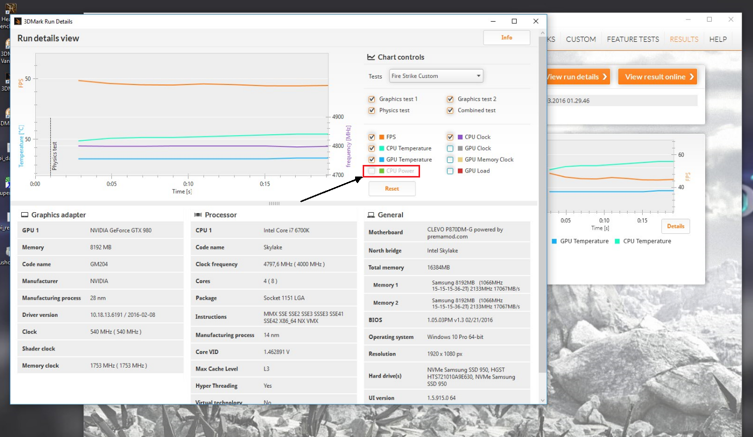Uncheck the Graphics test 1 checkbox
The width and height of the screenshot is (753, 437).
tap(372, 99)
